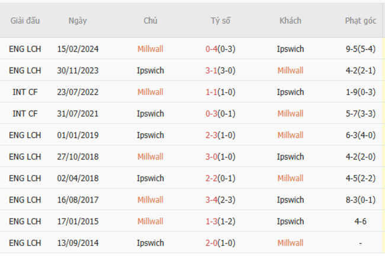
Task: Click the 9-5(5-4) corner kick result
Action: coord(360,49)
